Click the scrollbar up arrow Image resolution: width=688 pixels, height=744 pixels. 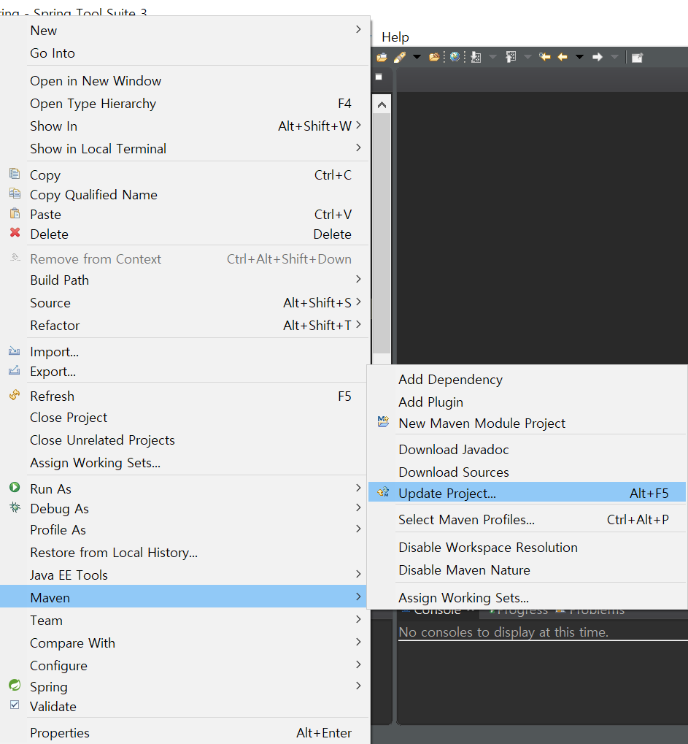(x=382, y=105)
